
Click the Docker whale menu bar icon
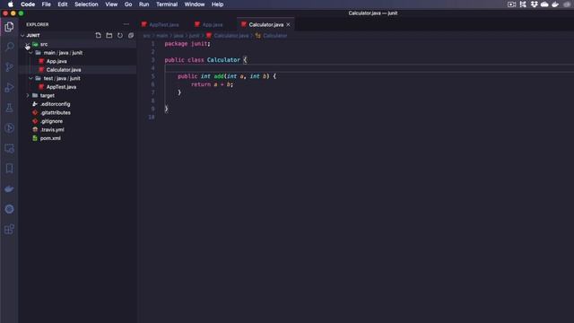(555, 4)
